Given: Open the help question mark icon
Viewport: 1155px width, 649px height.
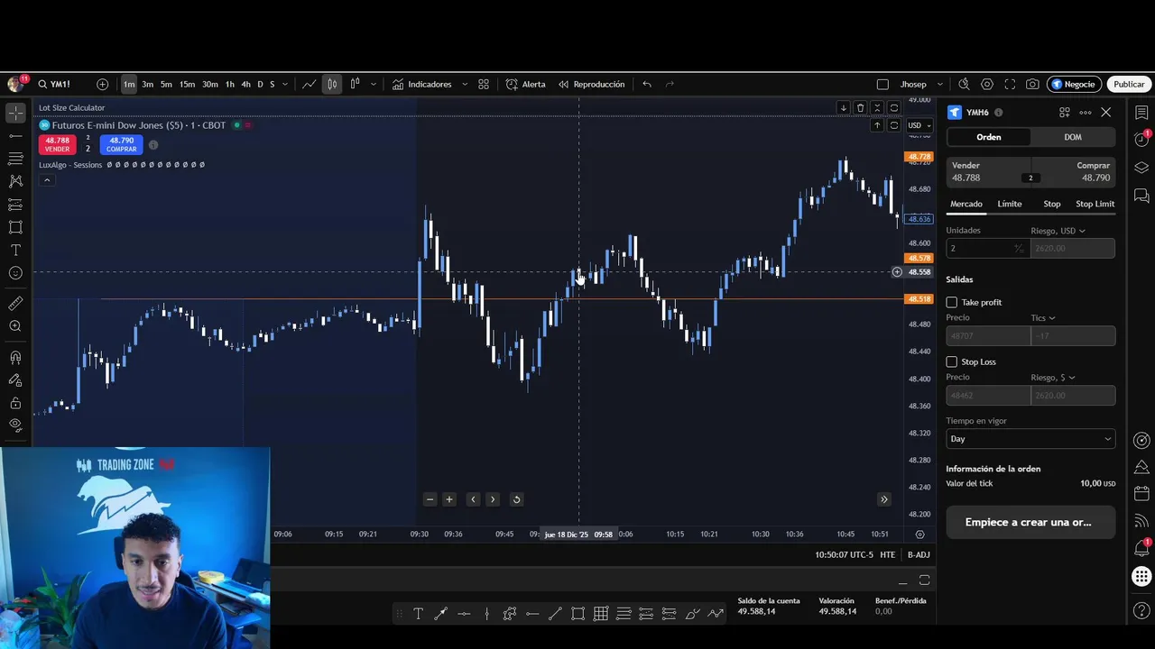Looking at the screenshot, I should tap(1141, 611).
